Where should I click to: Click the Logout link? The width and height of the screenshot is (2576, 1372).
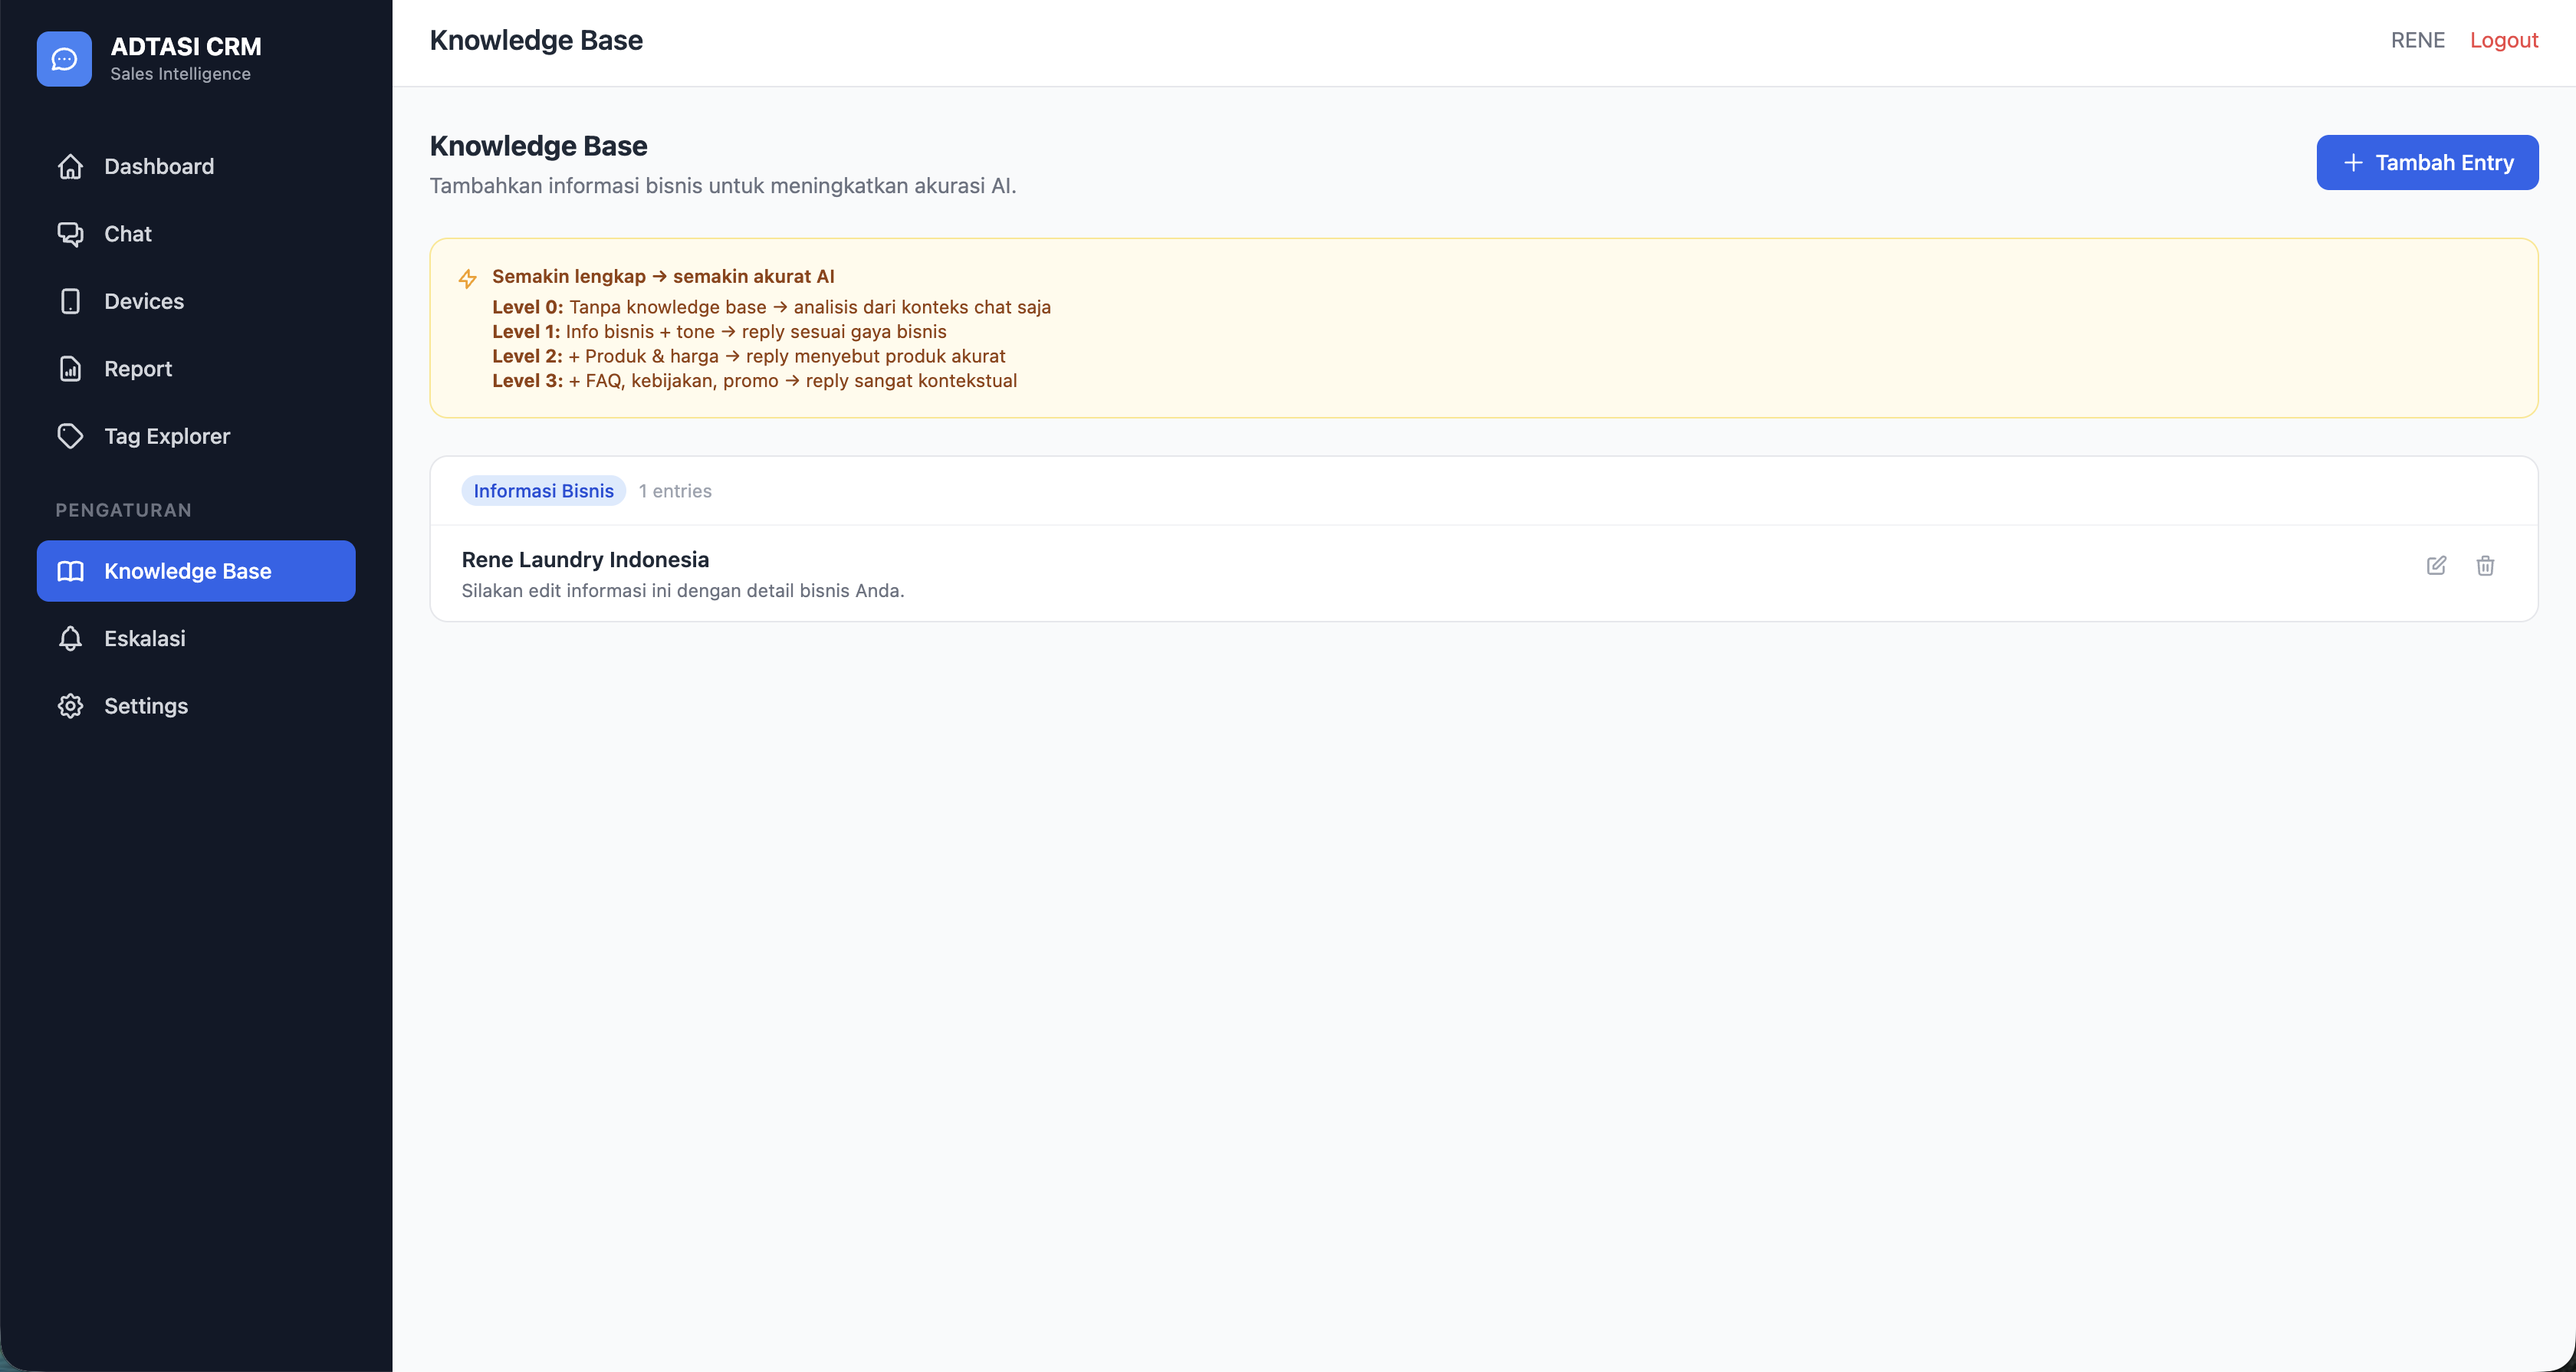2505,40
